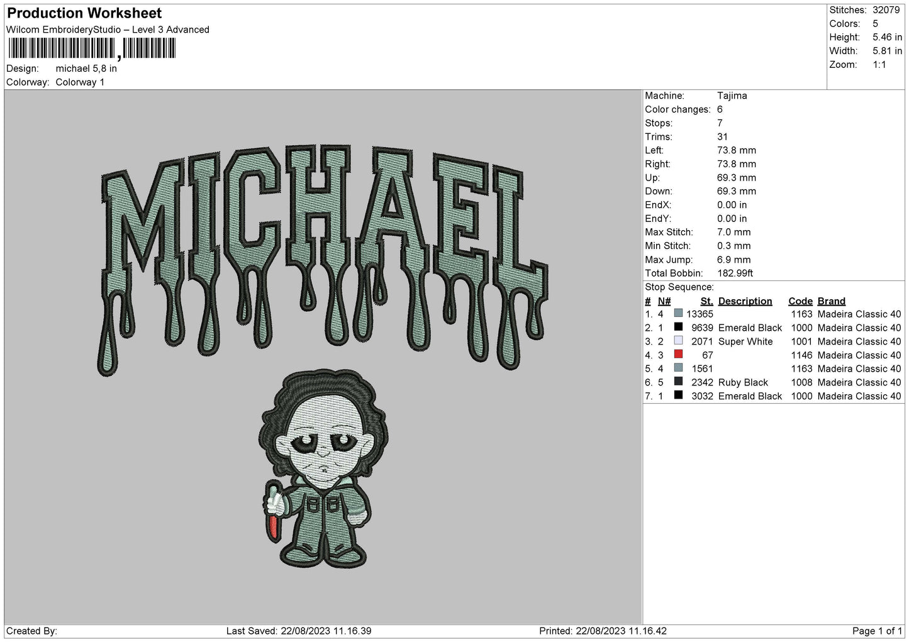Click the 'Description' column header

click(745, 301)
